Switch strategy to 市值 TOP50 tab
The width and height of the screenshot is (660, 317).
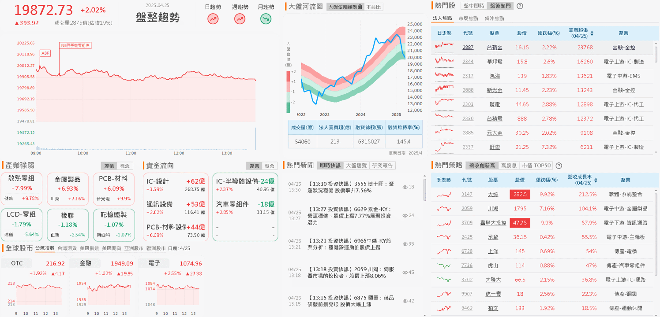click(536, 166)
